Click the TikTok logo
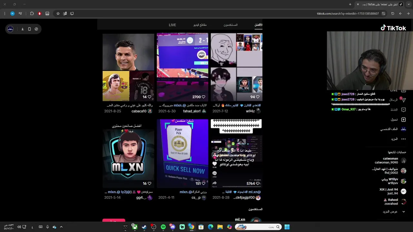Viewport: 413px width, 232px height. pos(393,28)
